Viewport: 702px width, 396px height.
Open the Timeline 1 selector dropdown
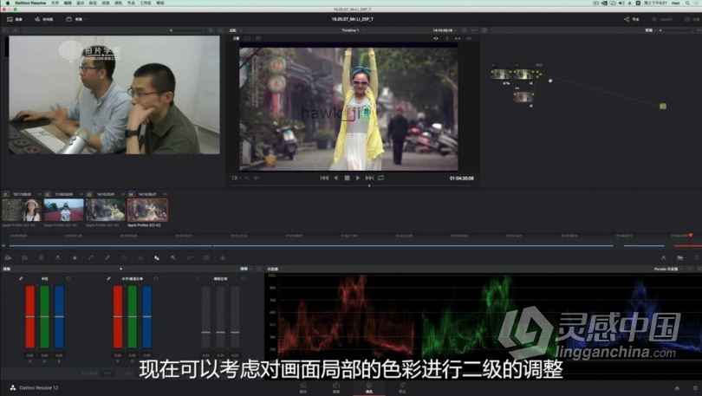click(353, 30)
